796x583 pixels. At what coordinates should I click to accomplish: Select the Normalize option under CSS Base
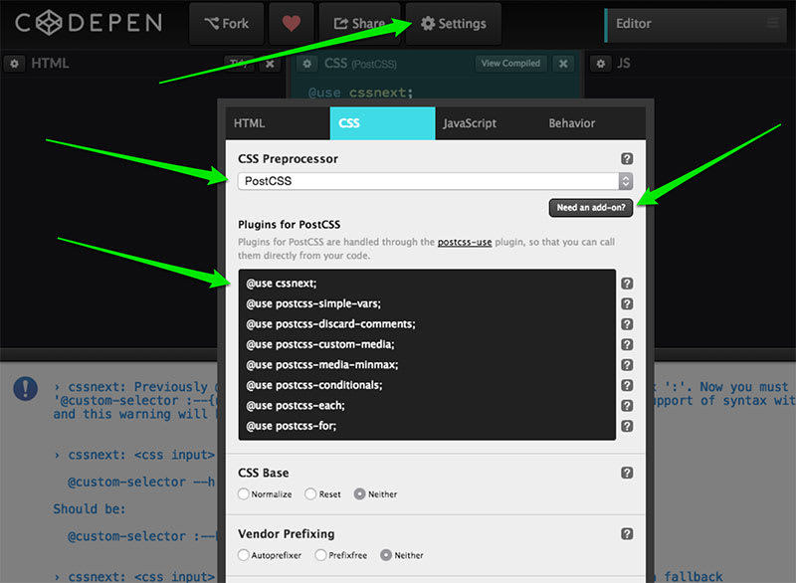(242, 493)
